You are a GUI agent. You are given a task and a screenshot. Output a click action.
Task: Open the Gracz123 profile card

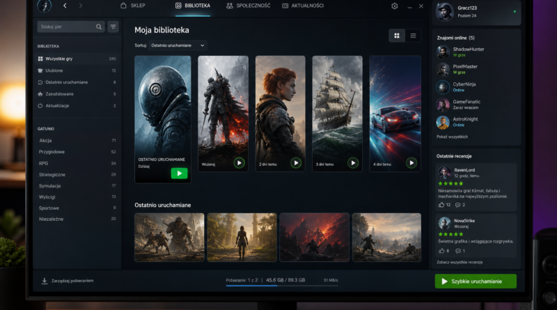click(476, 12)
